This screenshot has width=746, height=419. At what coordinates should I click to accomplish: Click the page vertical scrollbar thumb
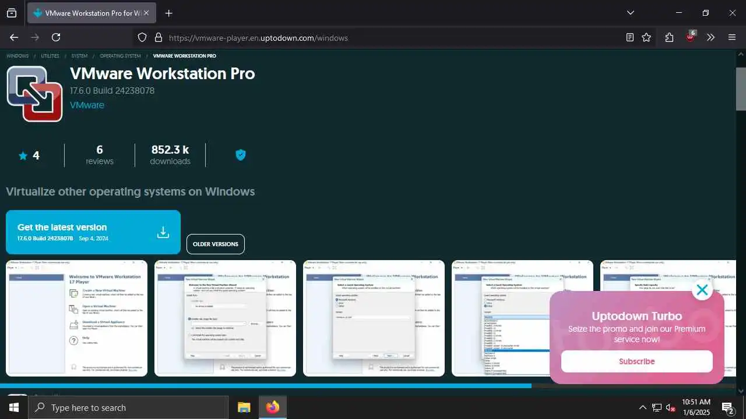tap(741, 88)
